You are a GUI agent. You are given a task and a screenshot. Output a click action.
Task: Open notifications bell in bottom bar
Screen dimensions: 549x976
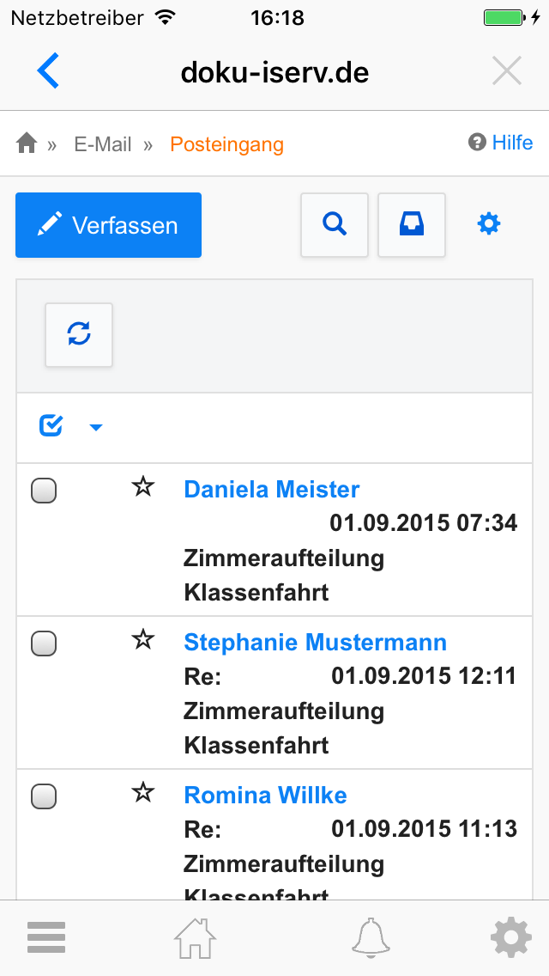click(371, 937)
